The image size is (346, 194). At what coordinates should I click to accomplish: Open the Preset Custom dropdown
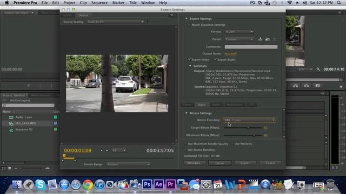(239, 39)
